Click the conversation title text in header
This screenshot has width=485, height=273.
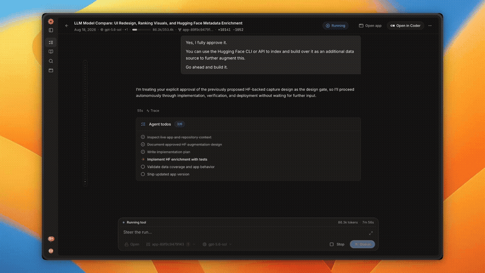tap(158, 23)
